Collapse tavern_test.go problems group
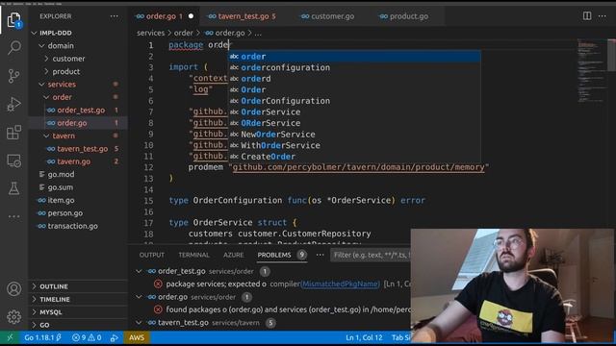Image resolution: width=616 pixels, height=346 pixels. pyautogui.click(x=139, y=323)
